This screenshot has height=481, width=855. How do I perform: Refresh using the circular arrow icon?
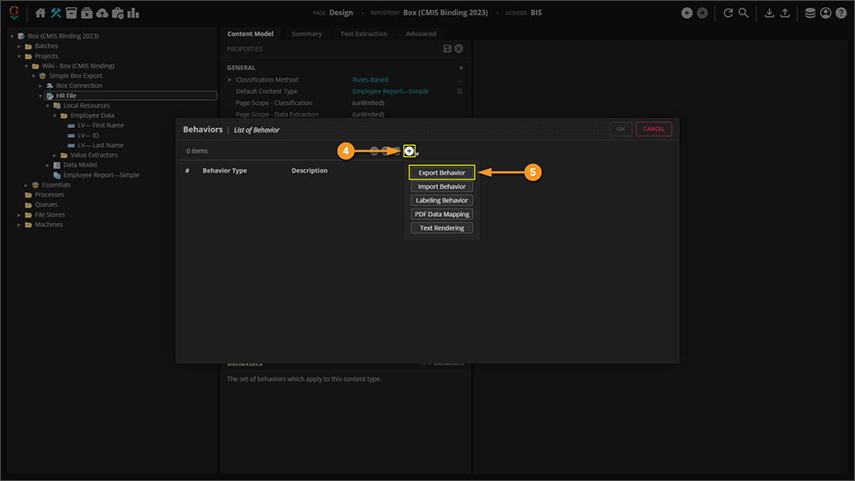728,13
